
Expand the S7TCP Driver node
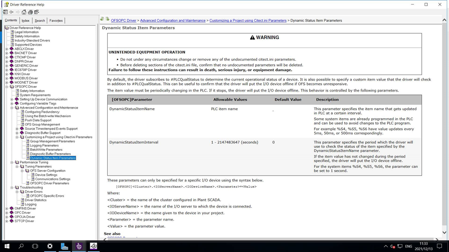point(7,221)
